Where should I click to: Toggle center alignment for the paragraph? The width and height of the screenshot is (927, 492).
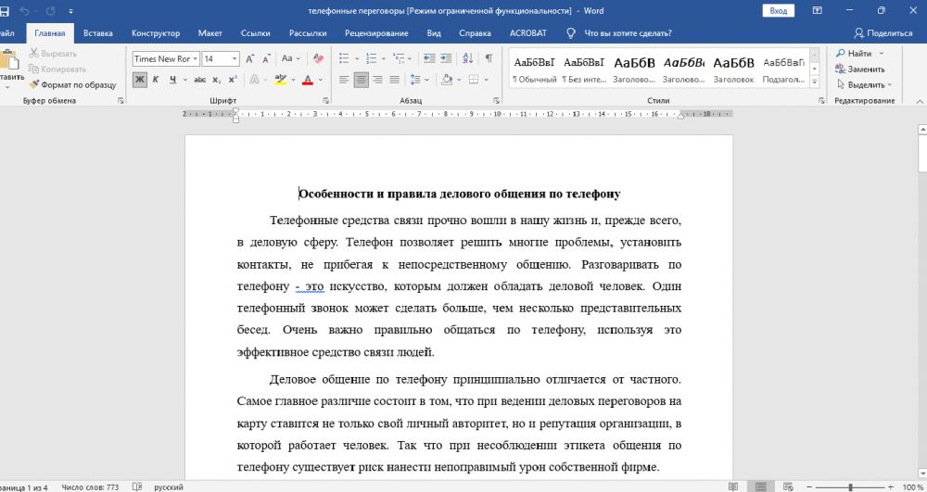pos(361,80)
